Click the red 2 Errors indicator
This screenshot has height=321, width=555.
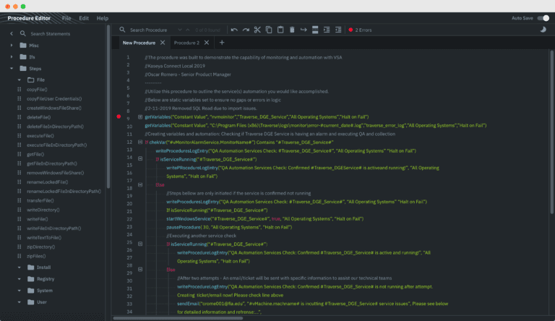coord(360,30)
